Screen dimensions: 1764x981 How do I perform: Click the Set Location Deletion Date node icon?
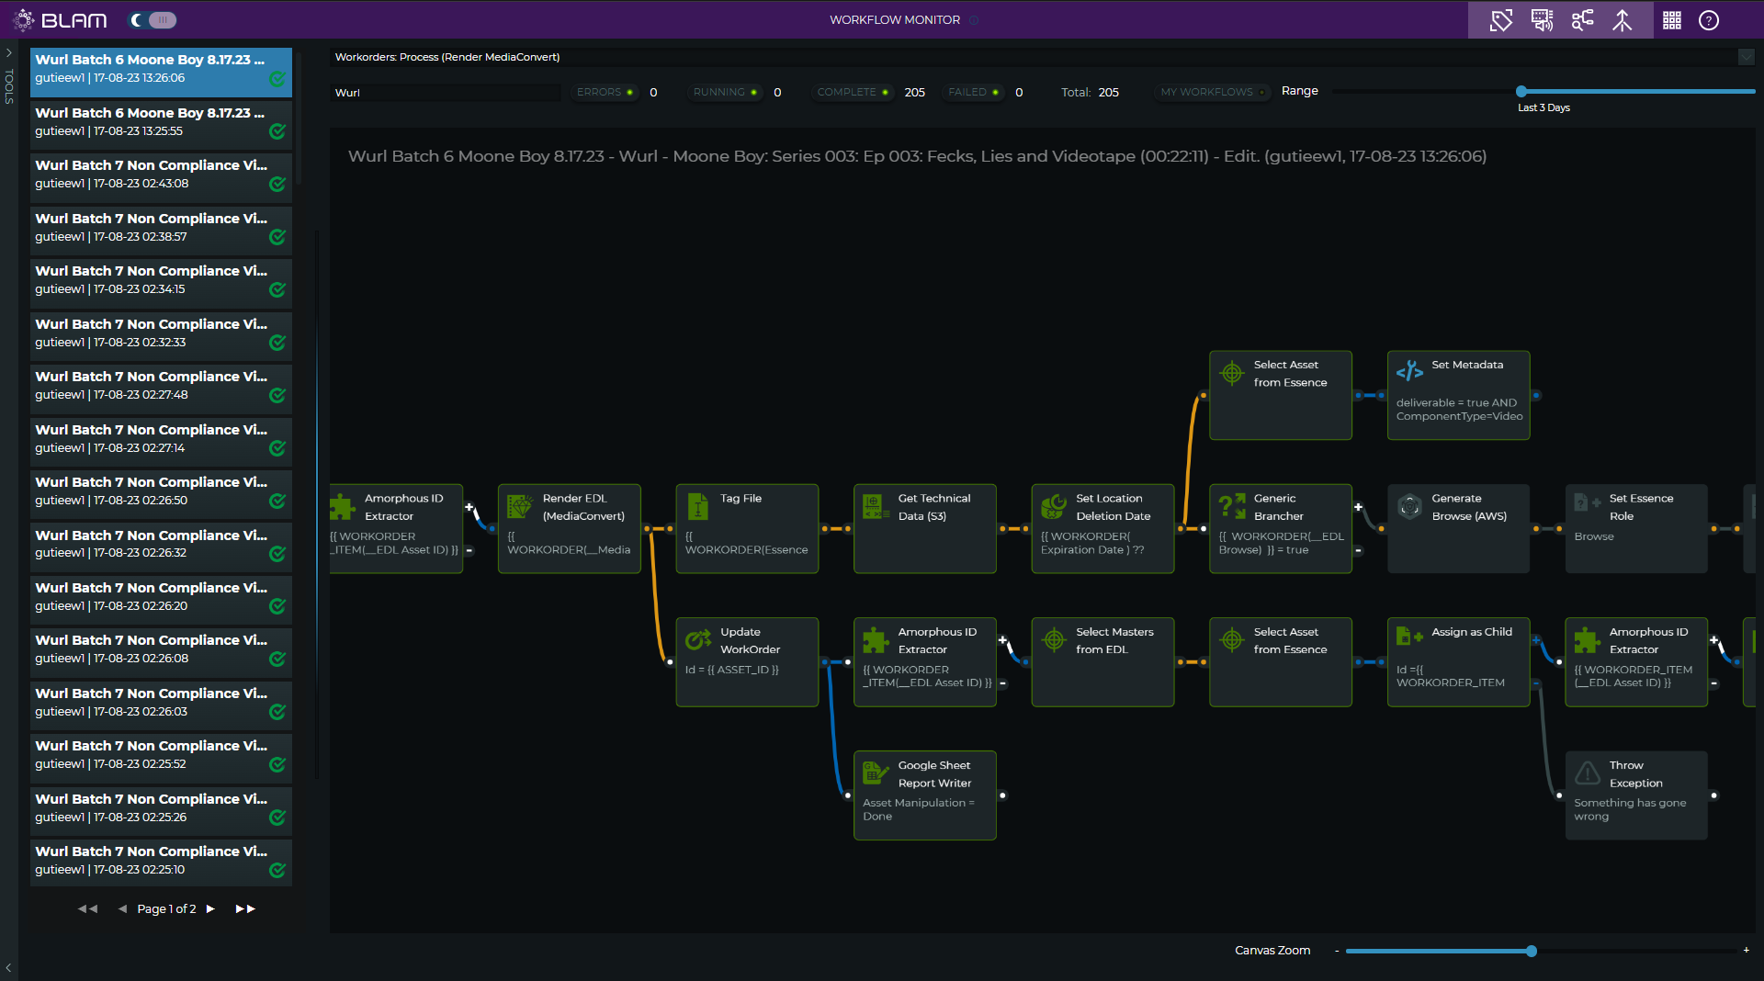(x=1054, y=507)
